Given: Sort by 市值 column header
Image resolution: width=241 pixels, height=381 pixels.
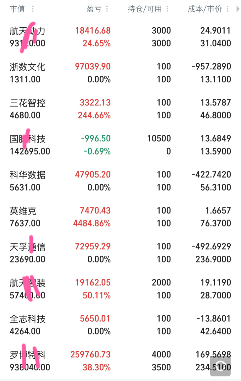Looking at the screenshot, I should pos(18,9).
